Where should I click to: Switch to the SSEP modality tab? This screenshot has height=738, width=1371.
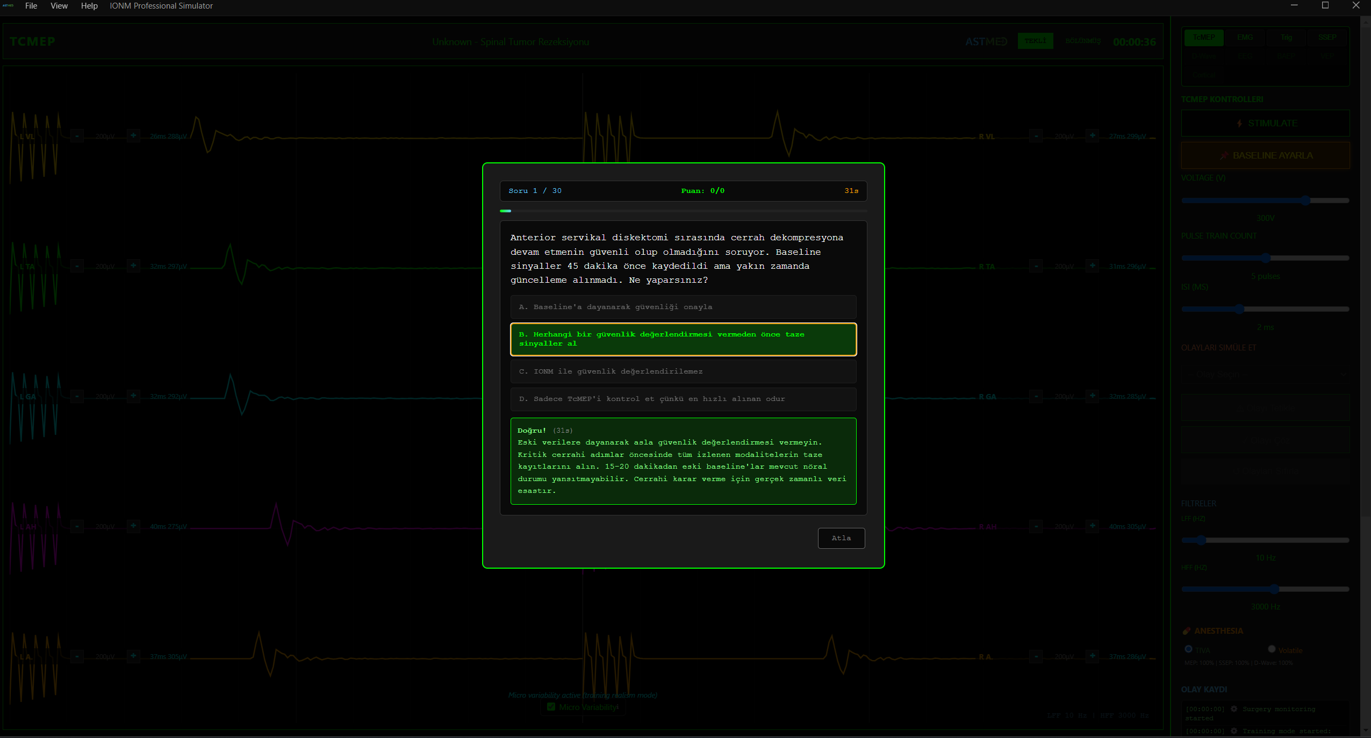1327,37
